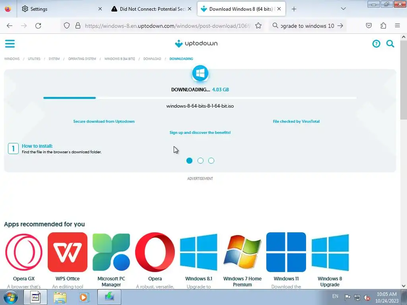Open the Uptodown help icon

[x=376, y=44]
